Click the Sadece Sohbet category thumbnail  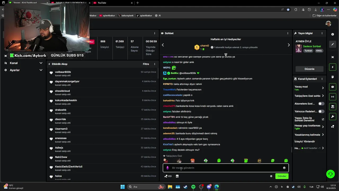point(299,49)
